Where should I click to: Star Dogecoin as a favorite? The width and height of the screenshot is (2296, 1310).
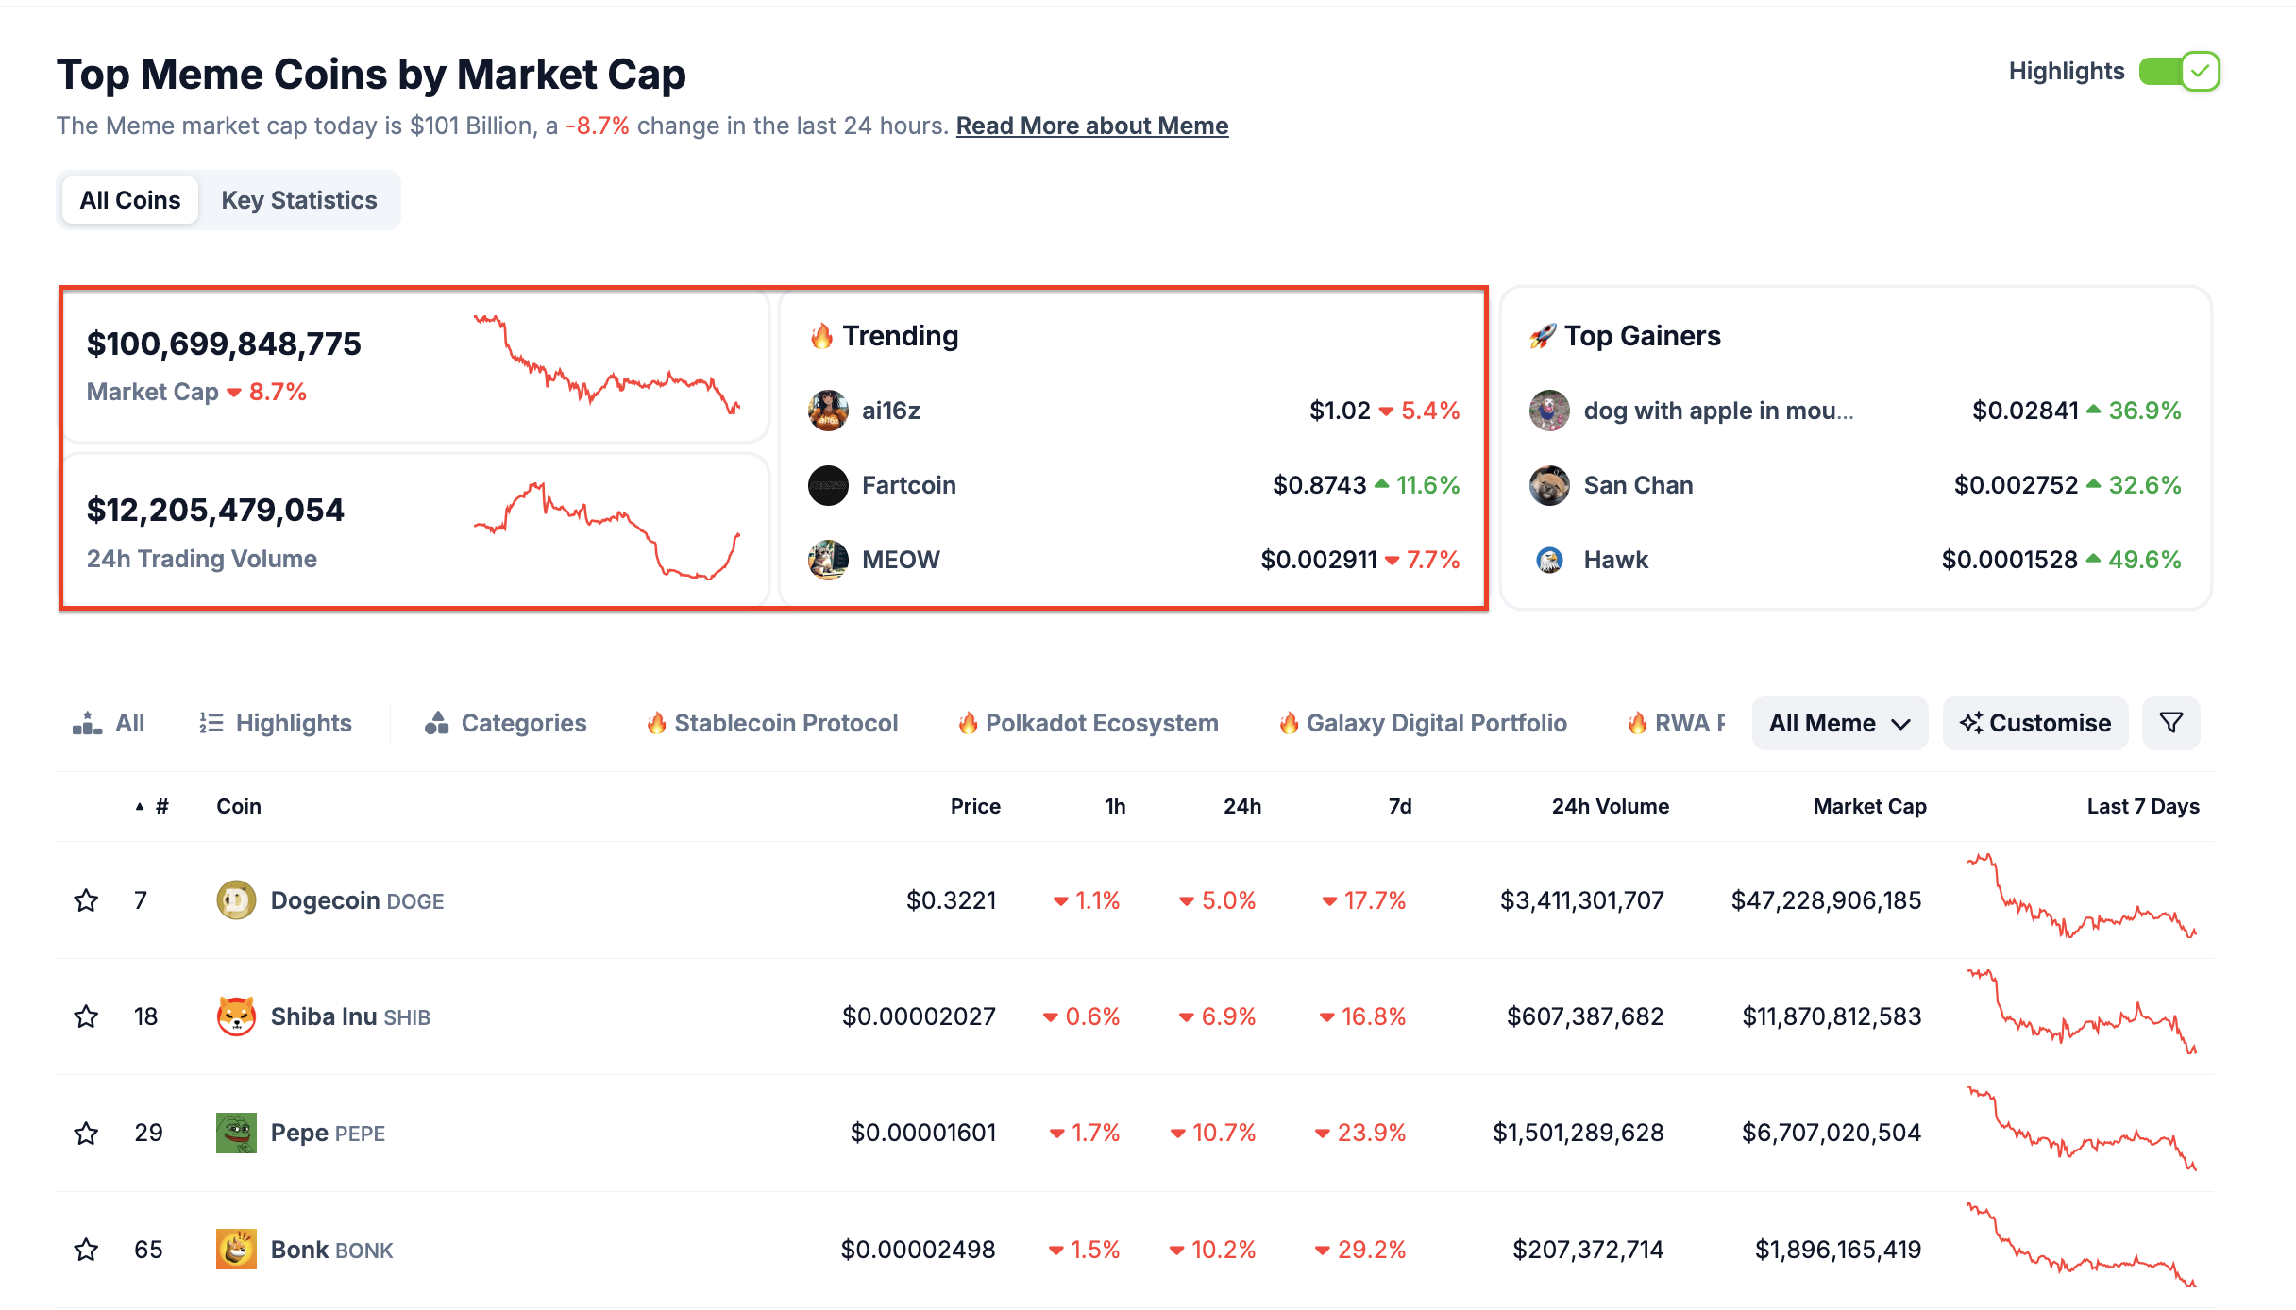(x=86, y=900)
